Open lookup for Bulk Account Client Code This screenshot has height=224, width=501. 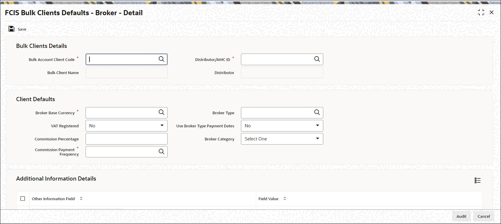coord(161,59)
